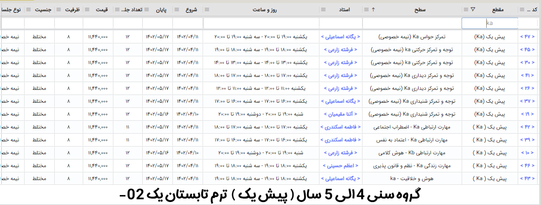
Task: Click the filter box under سطح column
Action: [x=412, y=23]
